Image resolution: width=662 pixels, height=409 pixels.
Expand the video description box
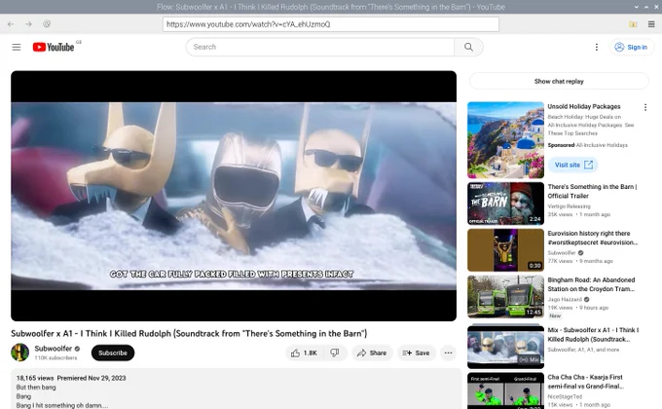point(237,390)
